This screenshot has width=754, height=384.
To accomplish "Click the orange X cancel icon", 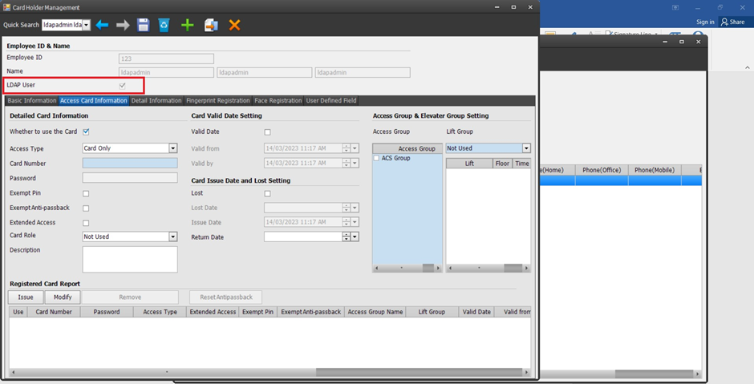I will coord(234,26).
